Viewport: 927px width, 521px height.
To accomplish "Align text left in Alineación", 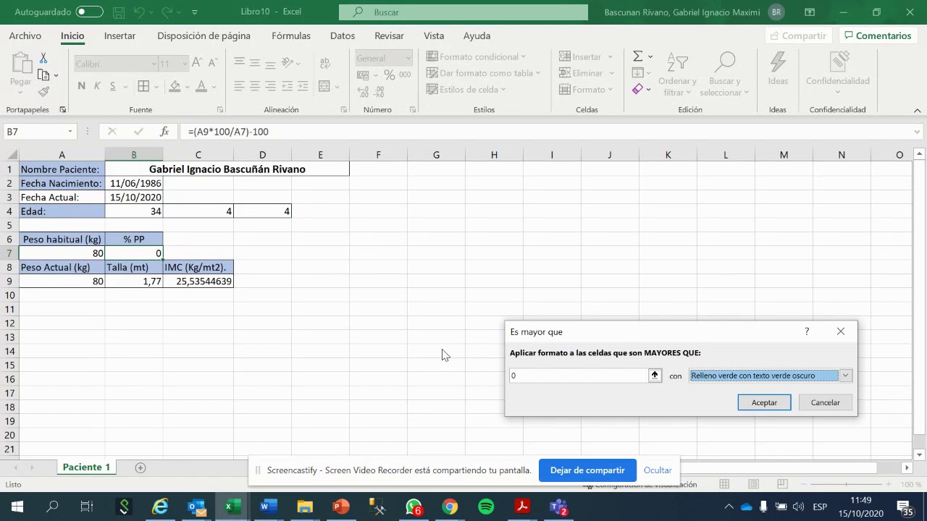I will click(239, 86).
